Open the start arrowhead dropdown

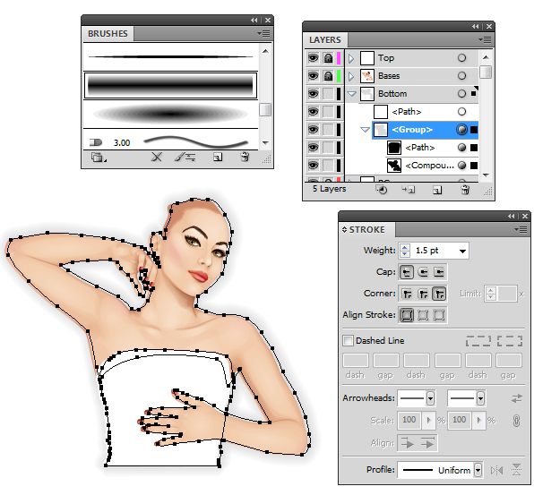(x=430, y=398)
